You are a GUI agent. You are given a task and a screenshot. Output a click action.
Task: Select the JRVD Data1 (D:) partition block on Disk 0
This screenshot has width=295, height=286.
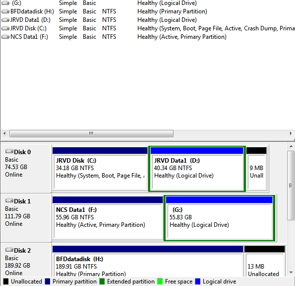(197, 169)
